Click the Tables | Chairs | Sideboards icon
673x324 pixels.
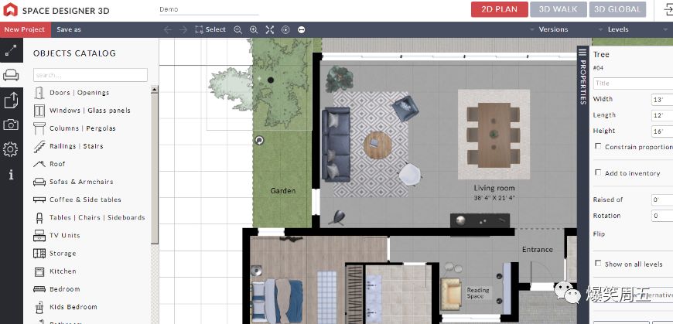39,217
